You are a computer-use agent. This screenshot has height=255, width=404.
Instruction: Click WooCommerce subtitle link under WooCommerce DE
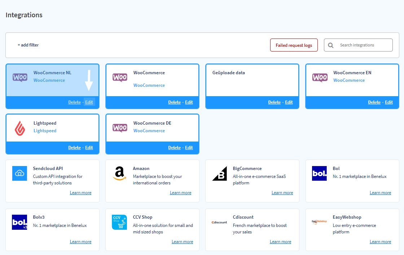click(149, 131)
